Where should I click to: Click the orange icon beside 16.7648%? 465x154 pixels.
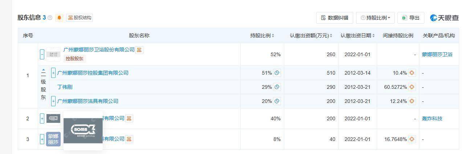412,139
